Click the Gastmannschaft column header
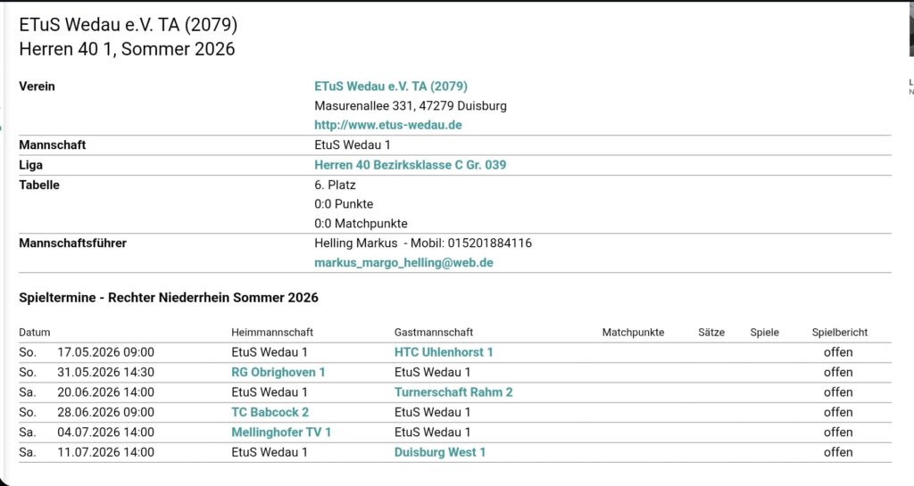Screen dimensions: 914x486 click(x=434, y=333)
